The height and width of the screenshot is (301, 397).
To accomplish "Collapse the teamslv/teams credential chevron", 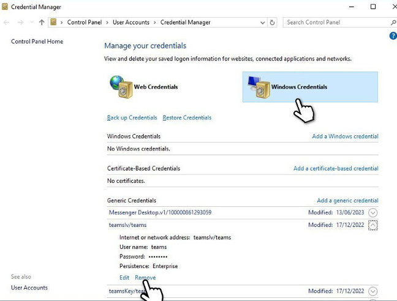I will pos(372,225).
